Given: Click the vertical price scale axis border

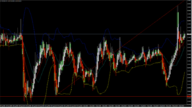Looking at the screenshot, I should 187,52.
